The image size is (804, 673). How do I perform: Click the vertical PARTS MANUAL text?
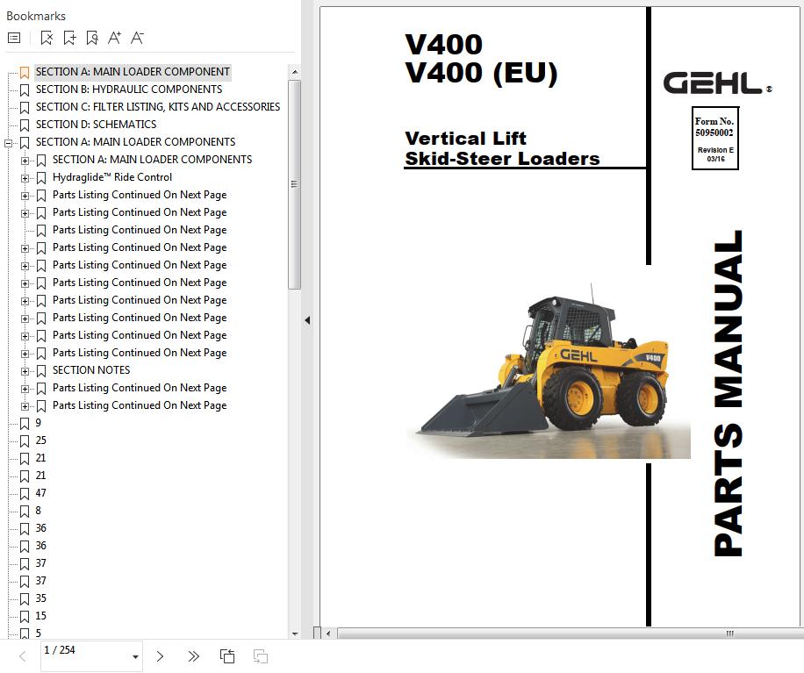pos(729,393)
